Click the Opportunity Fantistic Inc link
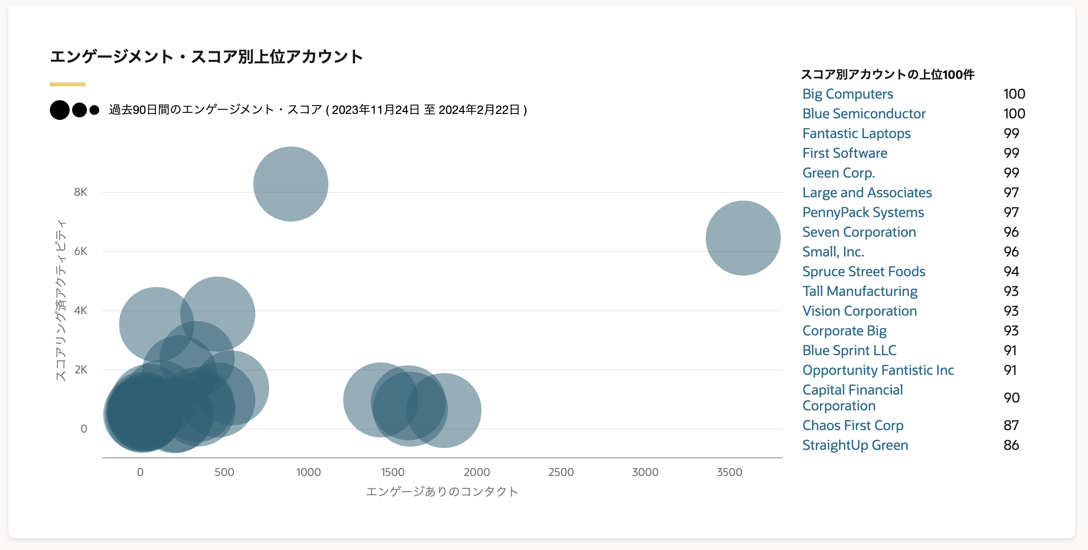 (878, 370)
